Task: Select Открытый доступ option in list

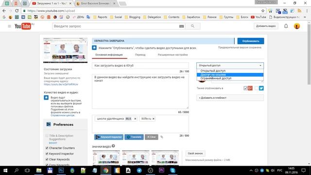Action: (230, 71)
